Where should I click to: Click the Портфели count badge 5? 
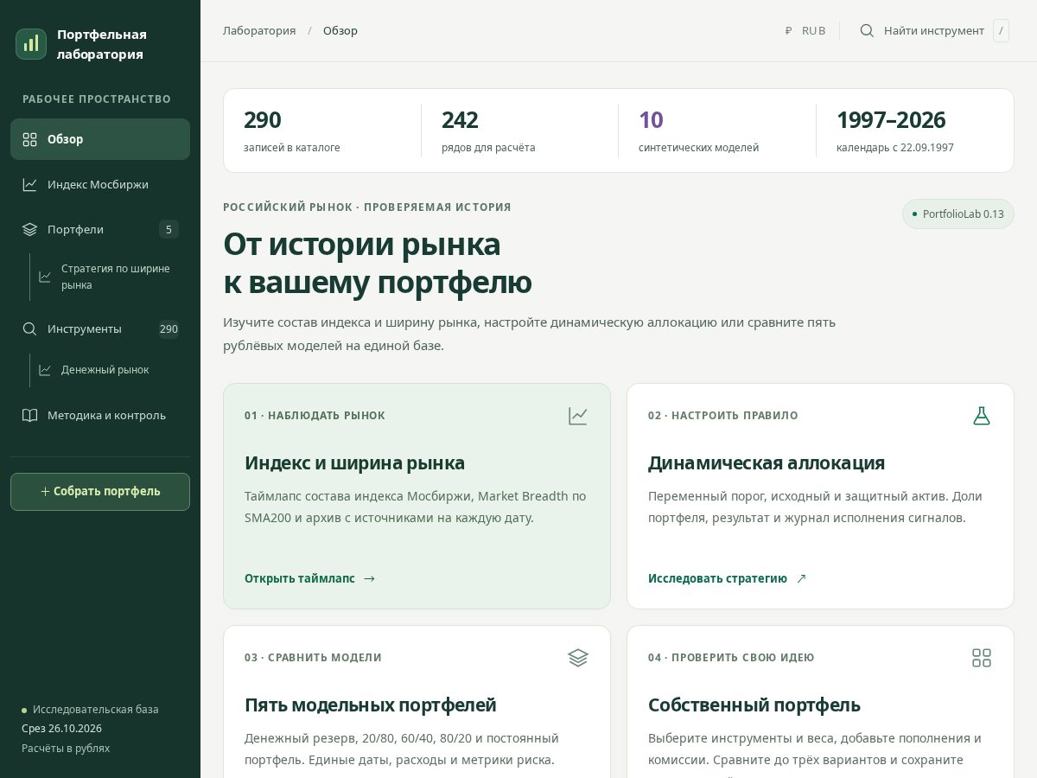click(x=169, y=229)
